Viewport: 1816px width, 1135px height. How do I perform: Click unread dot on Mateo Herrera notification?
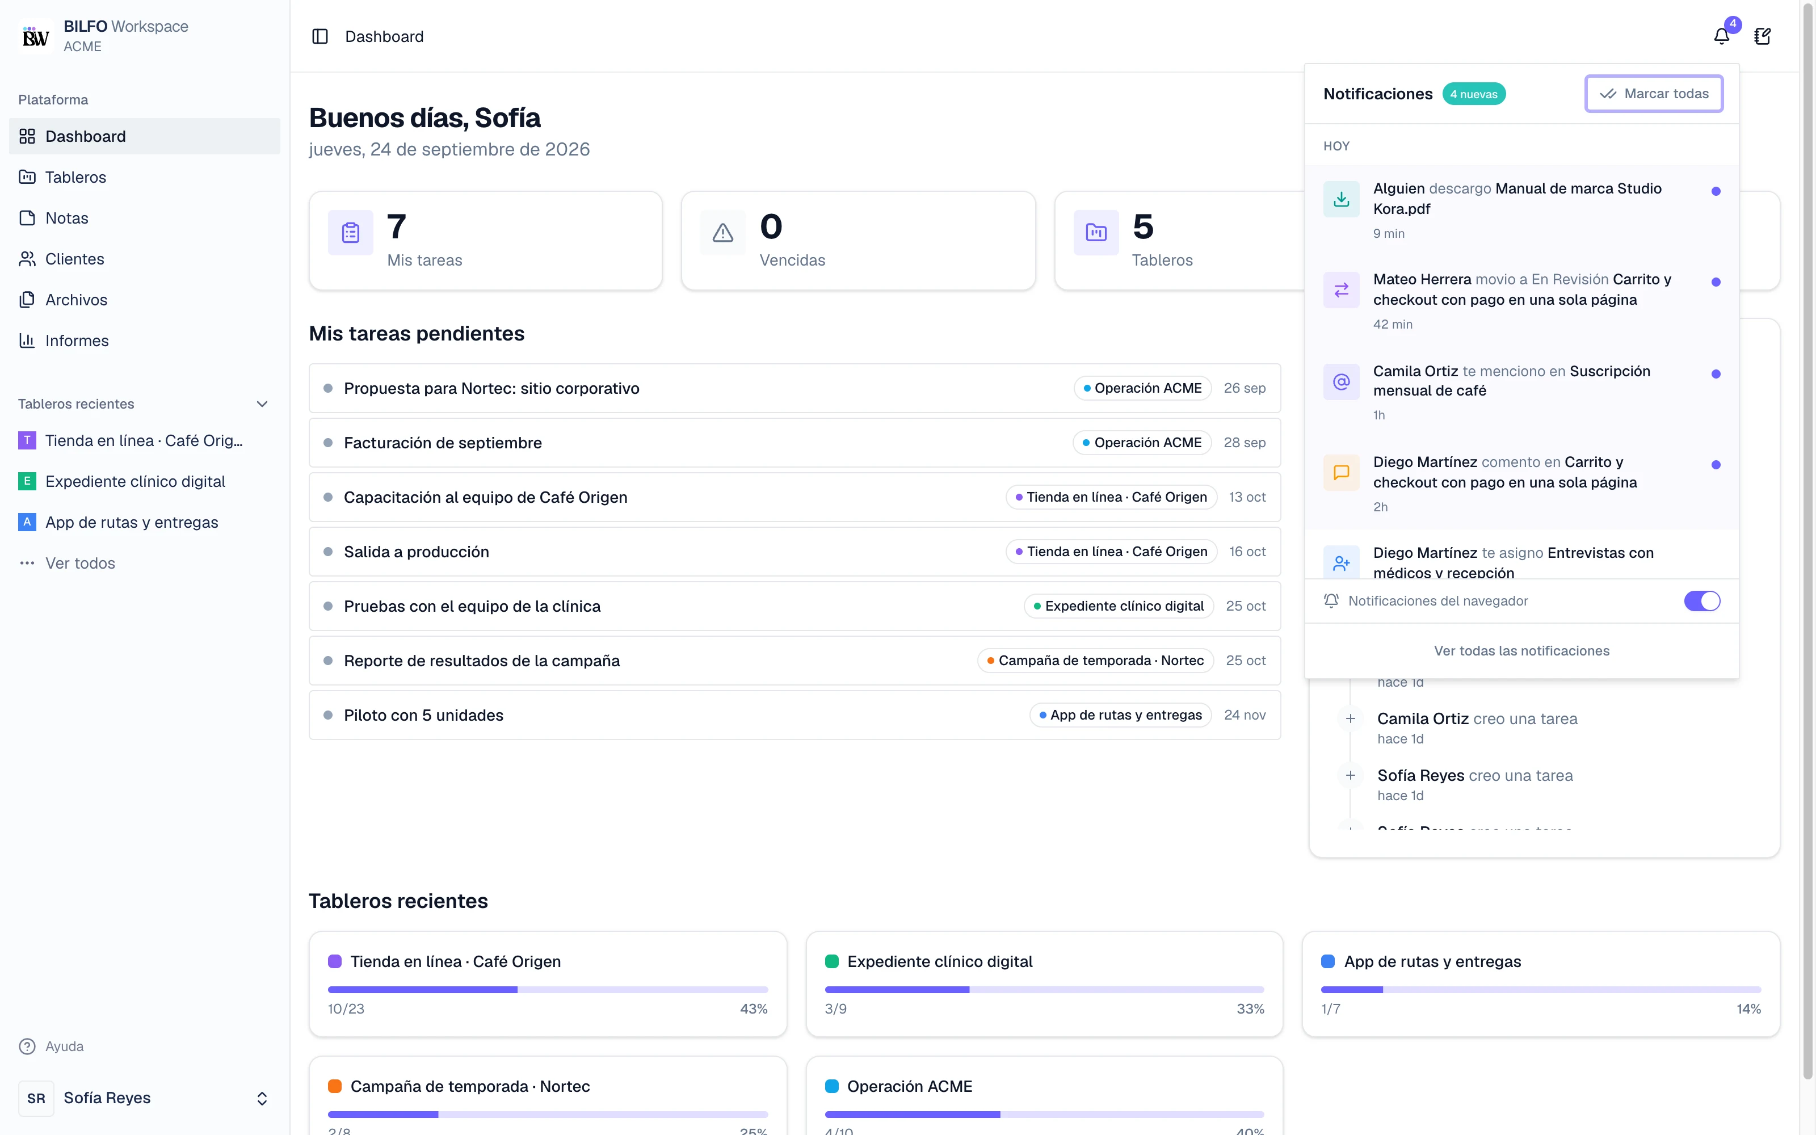click(x=1716, y=282)
